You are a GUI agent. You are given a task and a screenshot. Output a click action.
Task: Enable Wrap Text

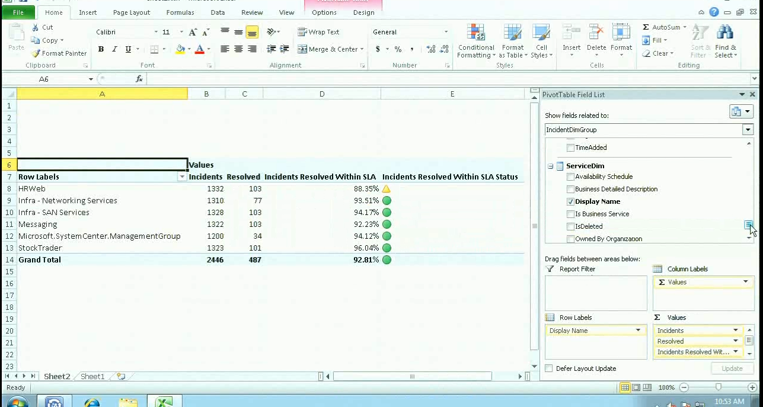(x=319, y=32)
